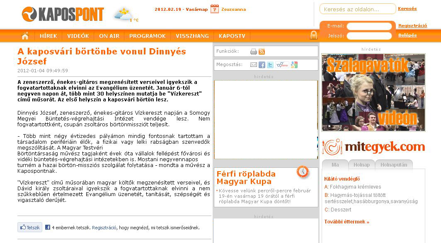Open the KAPOSTV section
Image resolution: width=441 pixels, height=243 pixels.
coord(232,36)
